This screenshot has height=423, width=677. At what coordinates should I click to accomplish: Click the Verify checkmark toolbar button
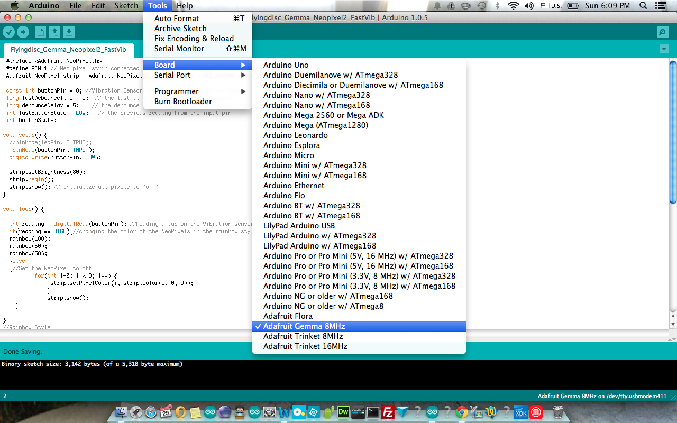(8, 32)
